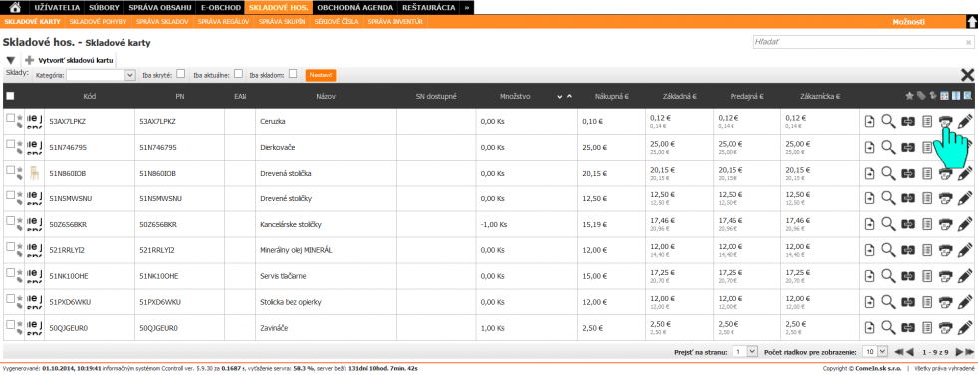Click the link chain icon for Kancelárske stoličky
Screen dimensions: 978x375
click(x=908, y=224)
